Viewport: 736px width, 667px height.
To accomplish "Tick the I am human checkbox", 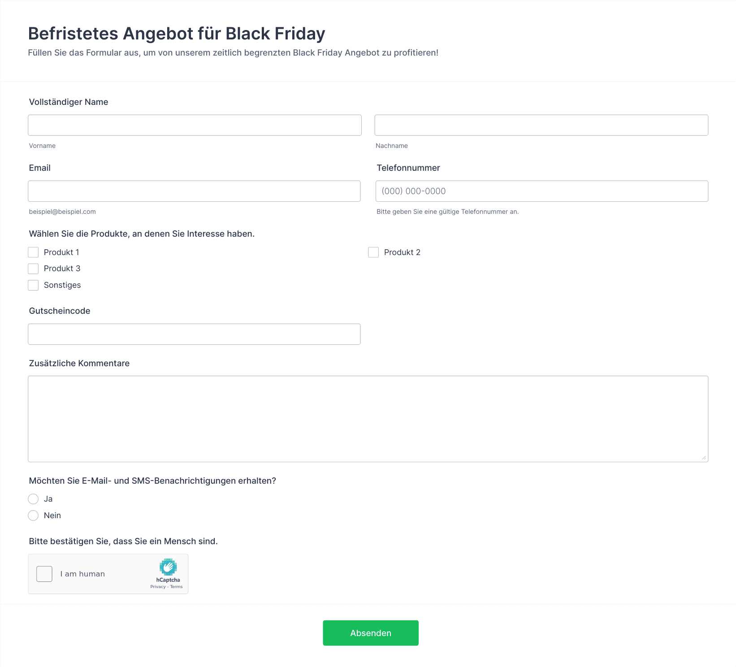I will tap(44, 574).
